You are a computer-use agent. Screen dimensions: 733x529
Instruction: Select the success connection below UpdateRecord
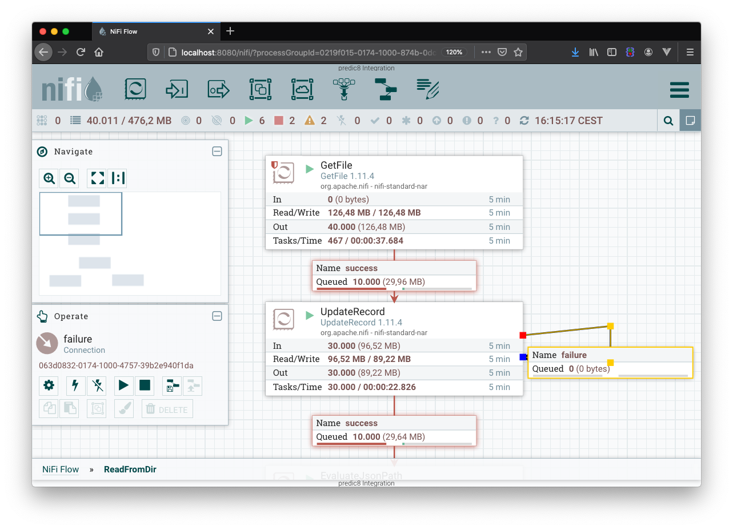[x=394, y=430]
